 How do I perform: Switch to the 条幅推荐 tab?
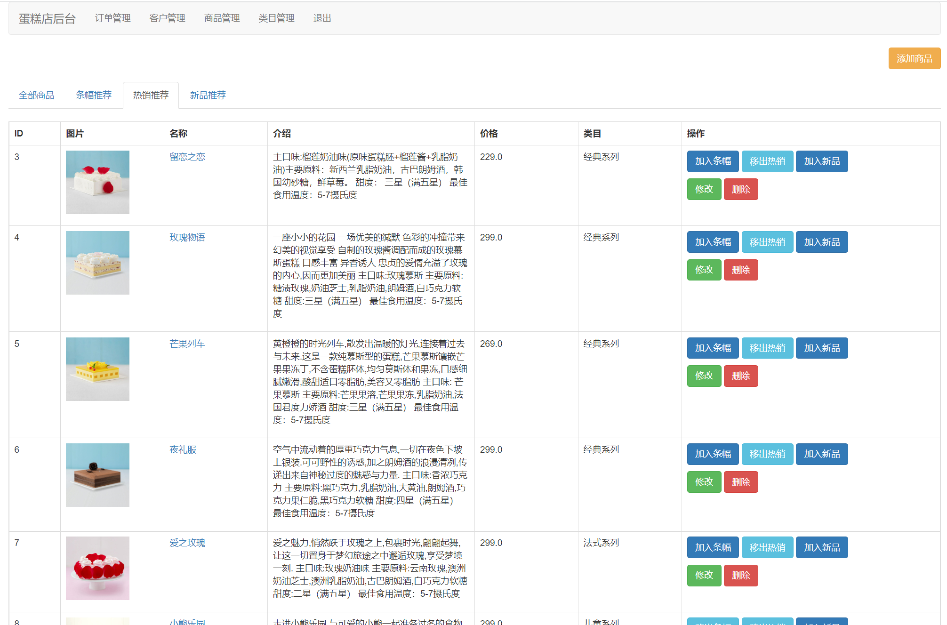[x=94, y=95]
